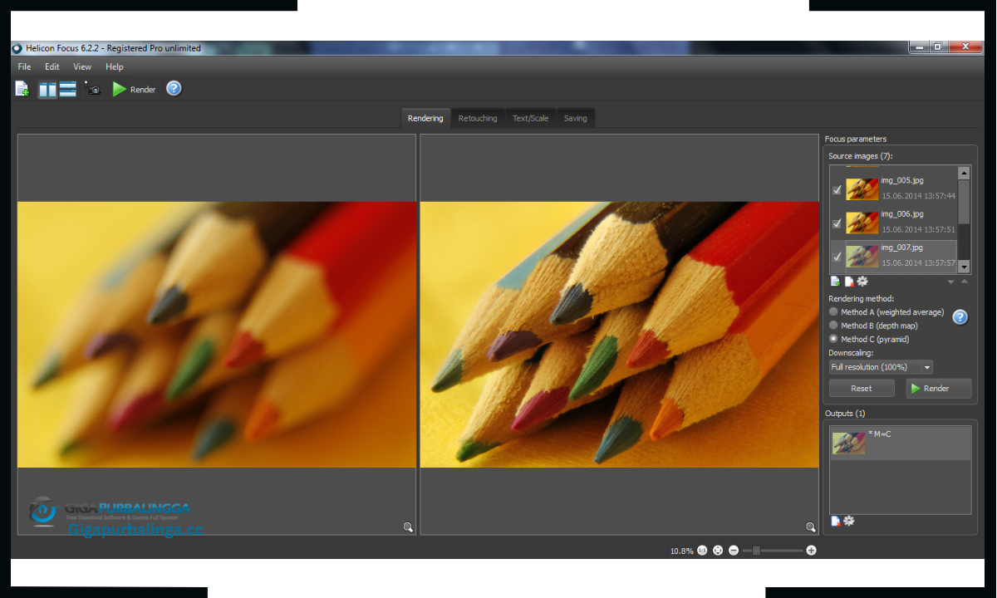Image resolution: width=997 pixels, height=598 pixels.
Task: Set zoom to 1:1 actual size
Action: tap(703, 550)
